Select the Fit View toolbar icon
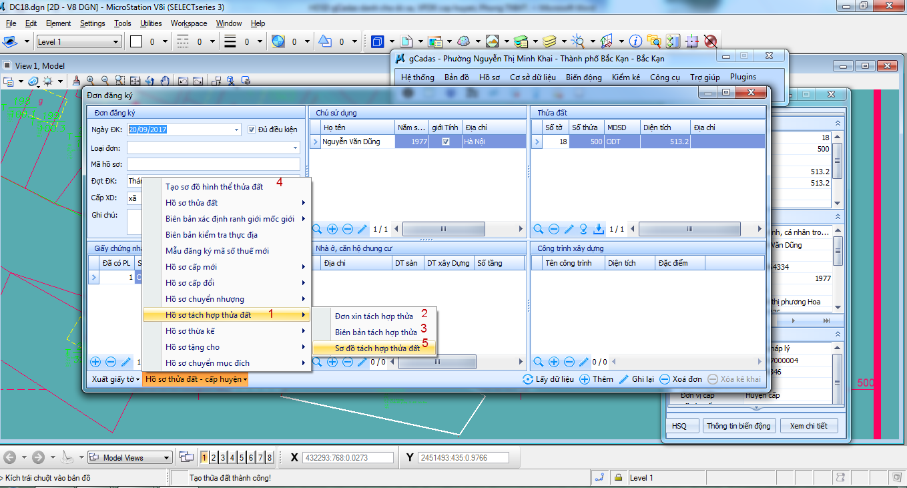This screenshot has width=907, height=488. tap(135, 81)
